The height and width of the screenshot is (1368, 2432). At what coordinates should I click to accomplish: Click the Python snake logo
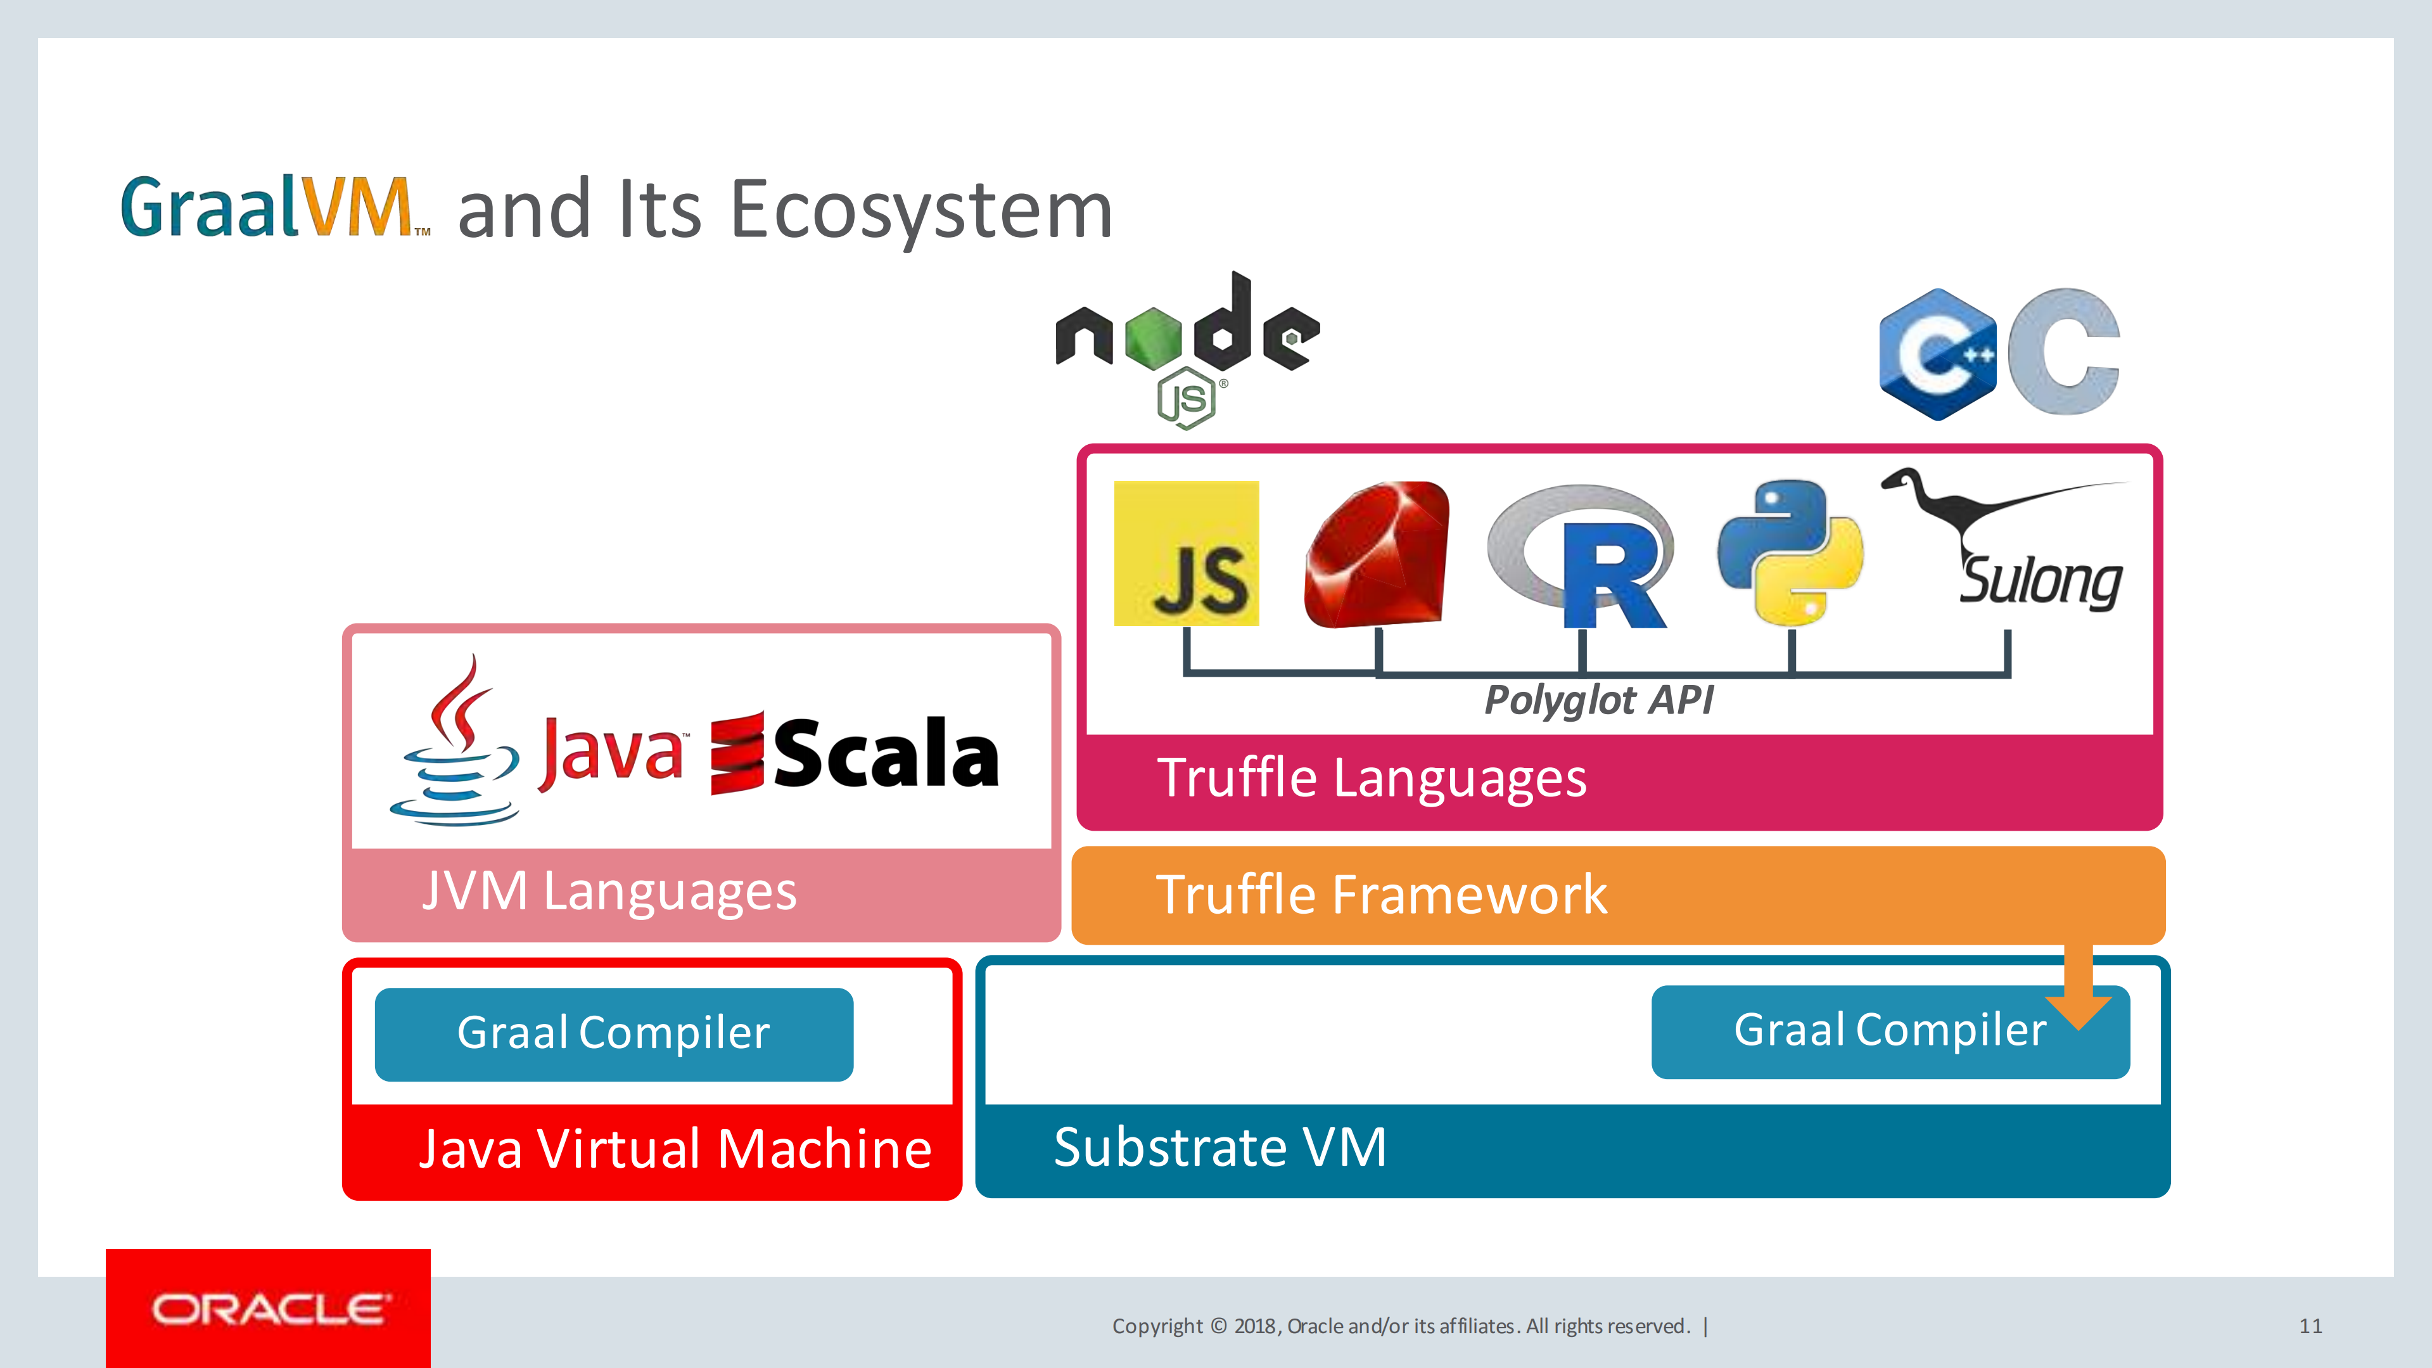pos(1790,553)
